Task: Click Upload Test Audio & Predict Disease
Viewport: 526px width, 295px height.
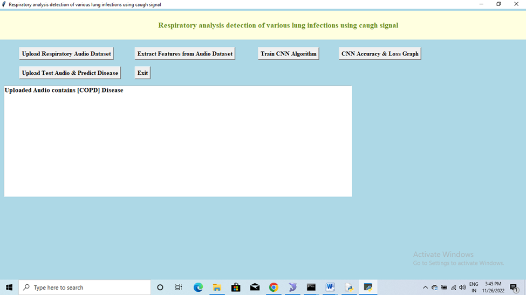Action: (x=70, y=73)
